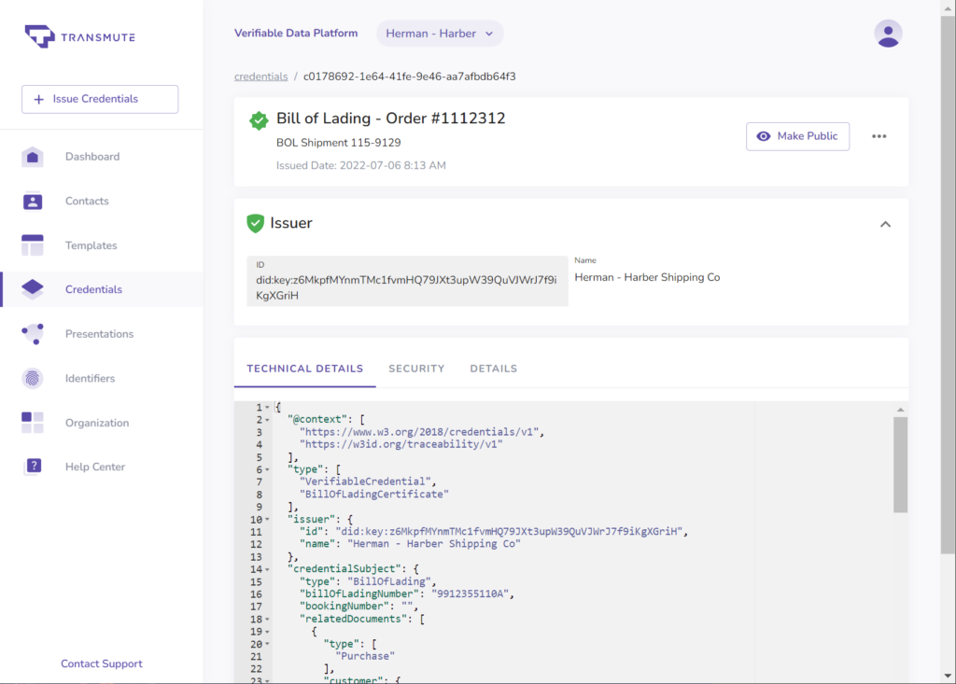The image size is (956, 684).
Task: Click the Credentials diamond icon
Action: [x=33, y=289]
